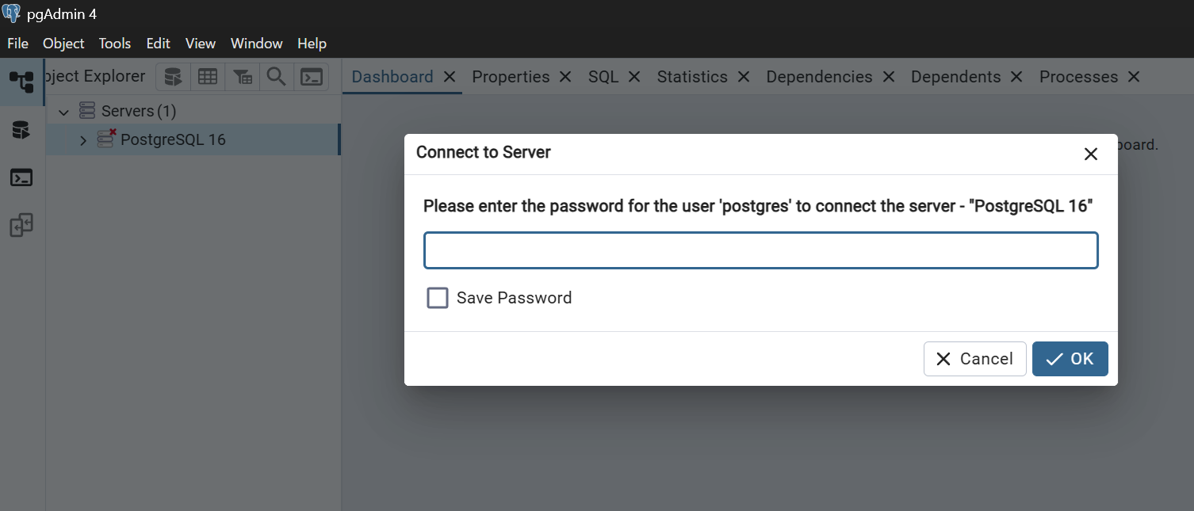Image resolution: width=1194 pixels, height=511 pixels.
Task: Open the Query Tool database sidebar icon
Action: pos(21,130)
